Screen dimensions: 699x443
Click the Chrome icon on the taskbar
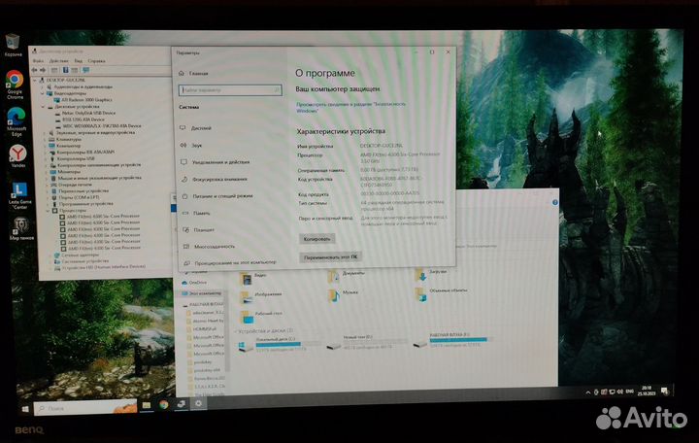coord(164,405)
